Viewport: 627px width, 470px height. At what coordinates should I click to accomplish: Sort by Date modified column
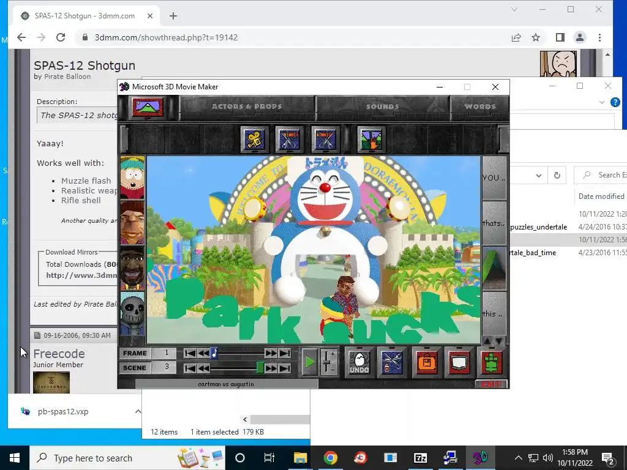point(601,196)
